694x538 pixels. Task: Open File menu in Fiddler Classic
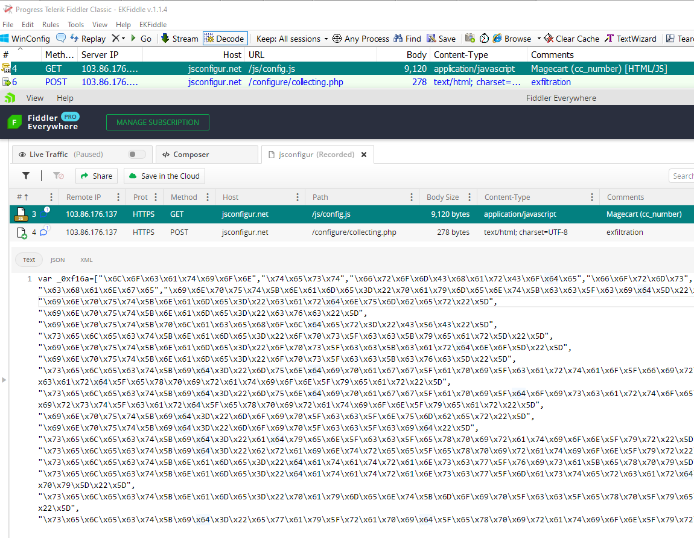pos(8,24)
